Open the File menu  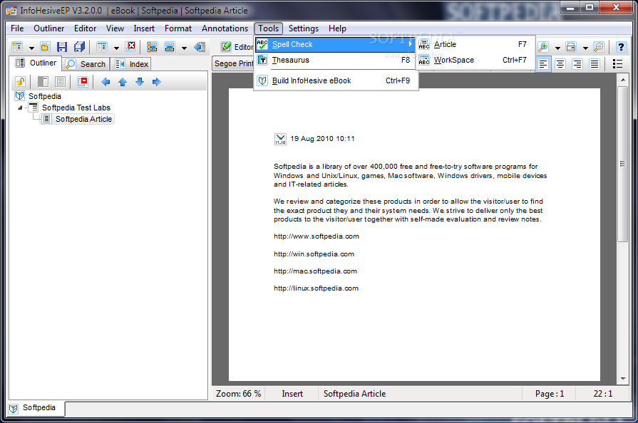point(17,28)
